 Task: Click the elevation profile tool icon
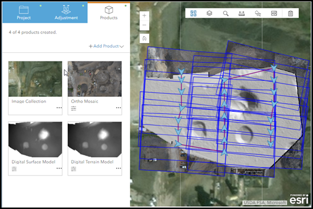click(x=258, y=14)
